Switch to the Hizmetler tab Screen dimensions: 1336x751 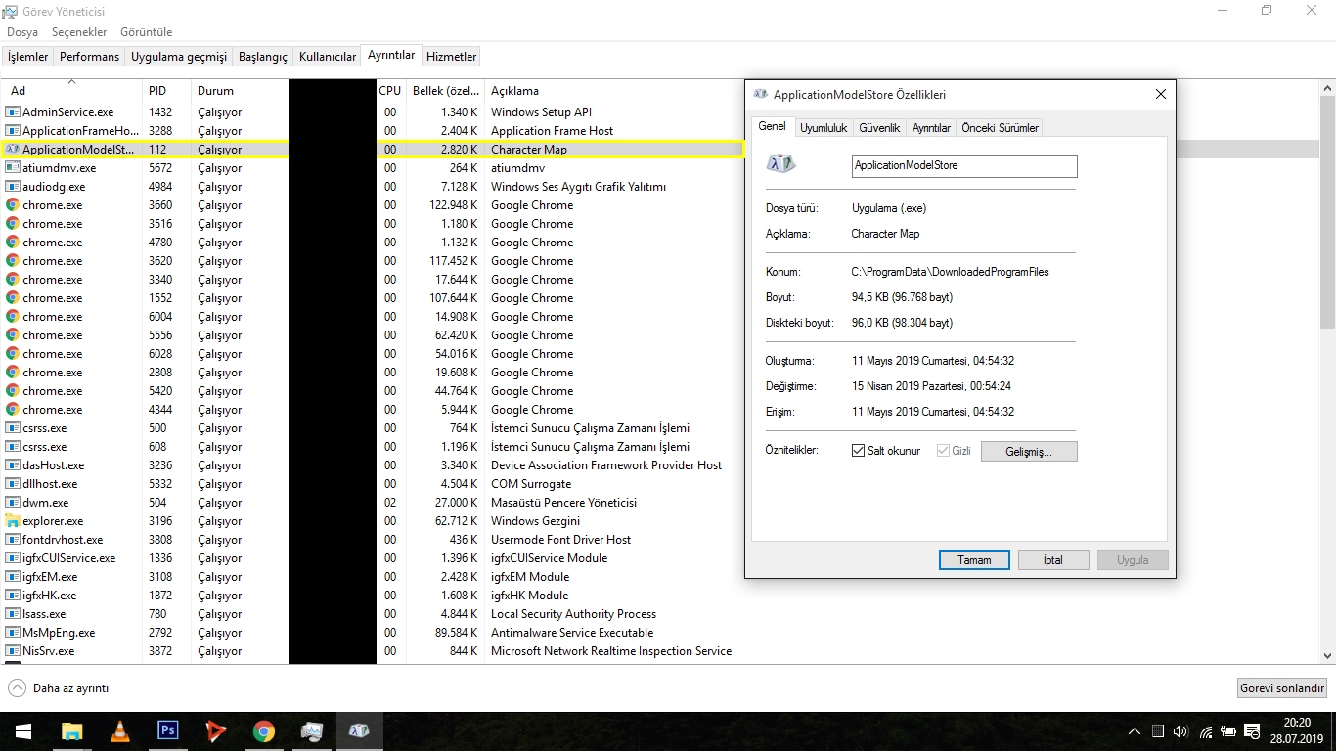(452, 57)
